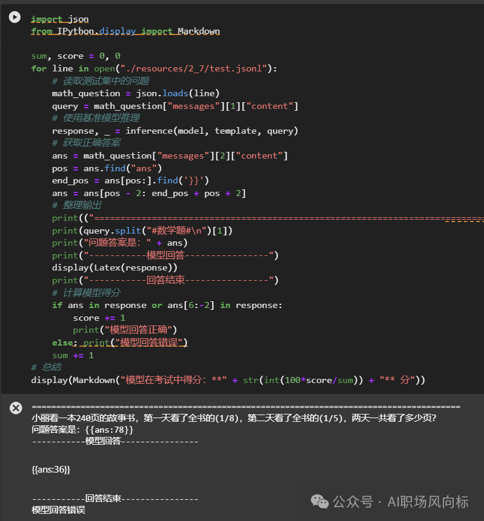
Task: Click the line assigning ans from messages[2]
Action: [x=170, y=156]
